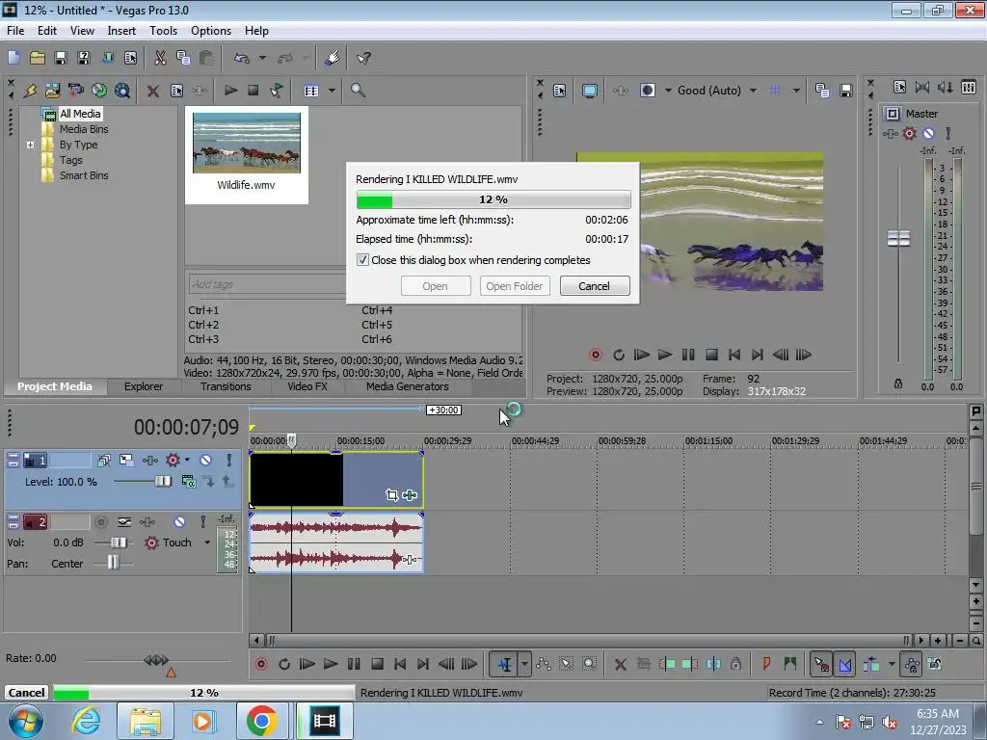Click the Copy icon in main toolbar
Image resolution: width=987 pixels, height=740 pixels.
183,58
